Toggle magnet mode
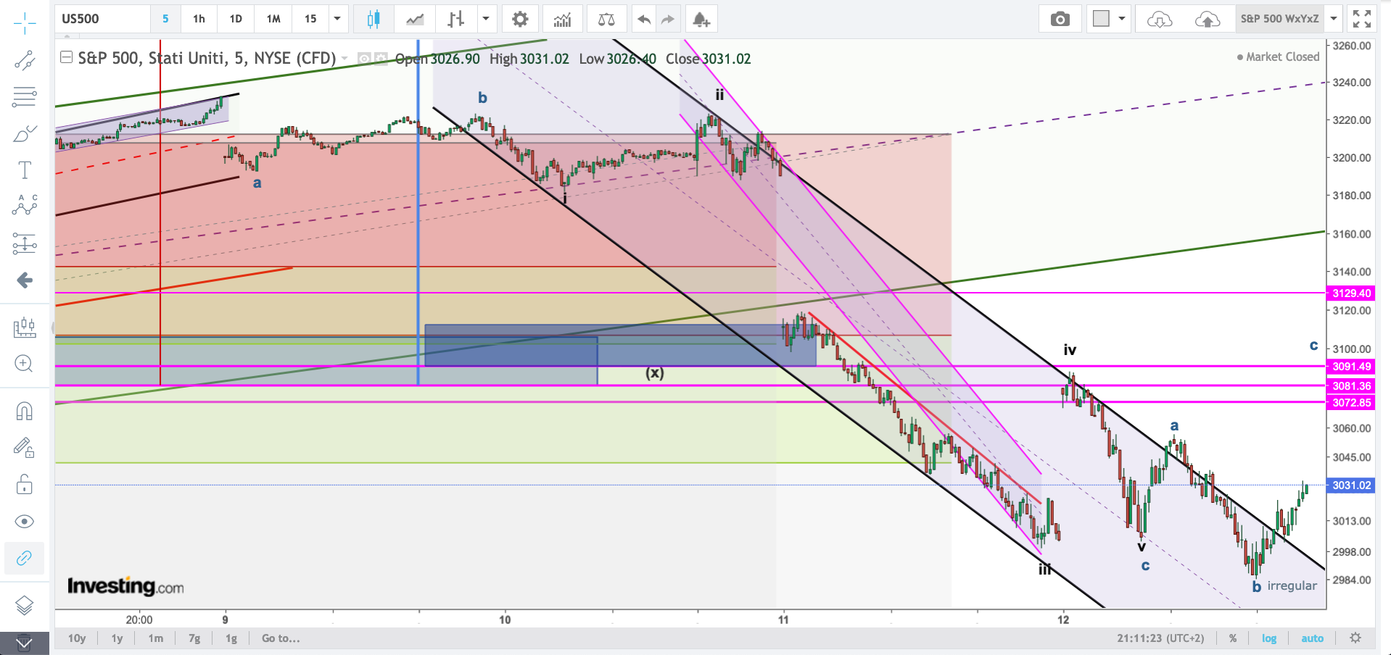The image size is (1391, 655). point(24,411)
